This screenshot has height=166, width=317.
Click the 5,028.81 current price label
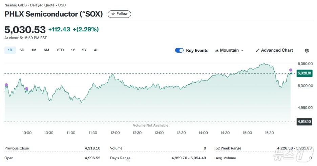pos(304,73)
